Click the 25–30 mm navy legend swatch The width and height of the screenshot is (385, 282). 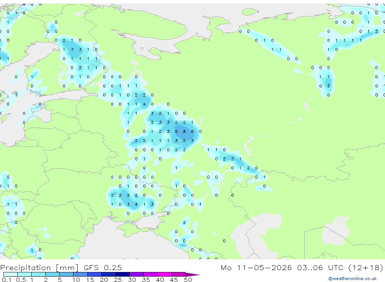122,274
